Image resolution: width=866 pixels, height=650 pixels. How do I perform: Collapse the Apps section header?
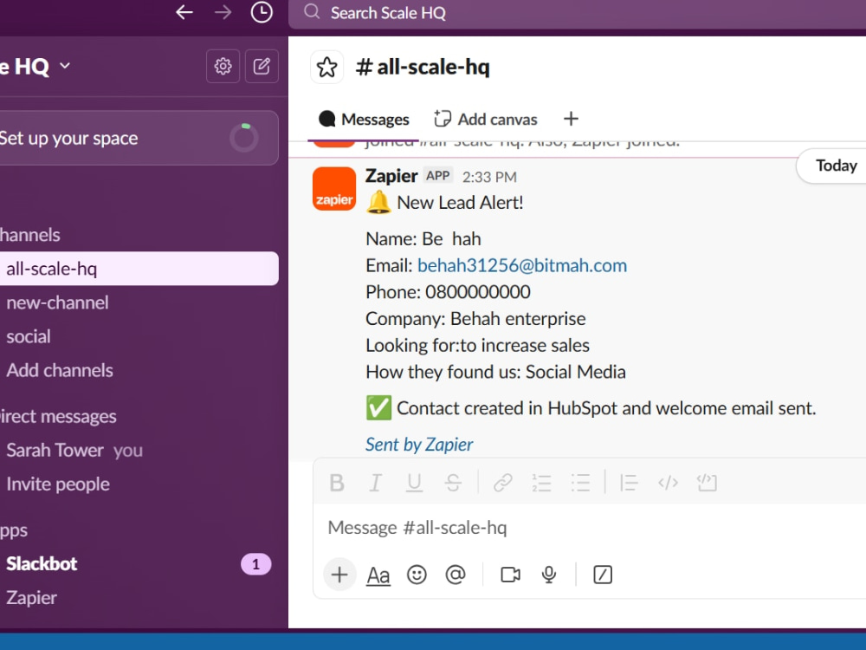(x=14, y=530)
